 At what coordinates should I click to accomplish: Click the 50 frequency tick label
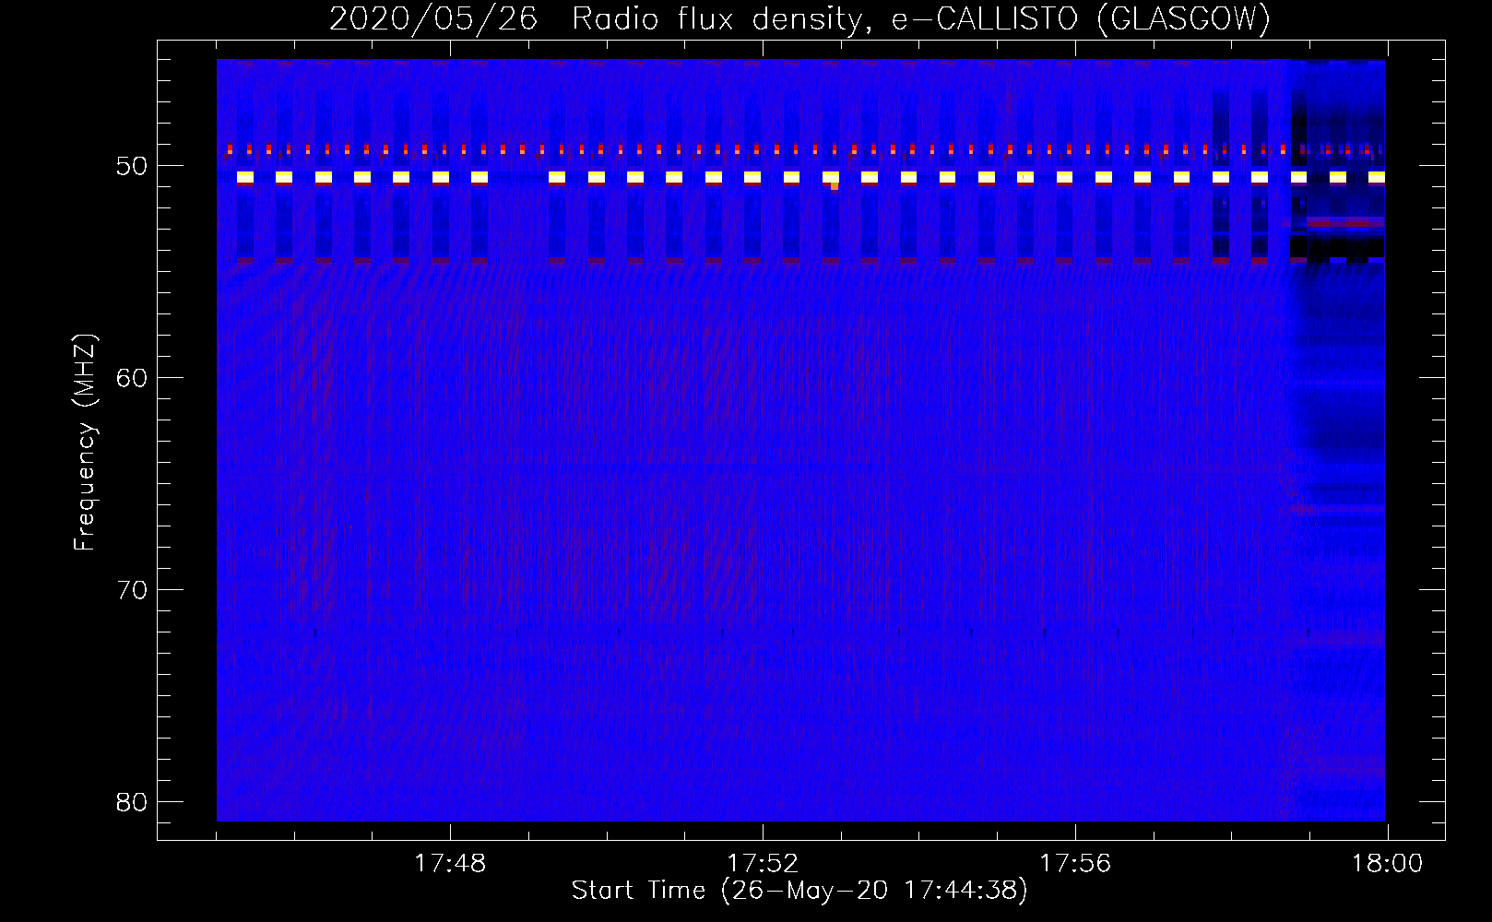click(132, 166)
